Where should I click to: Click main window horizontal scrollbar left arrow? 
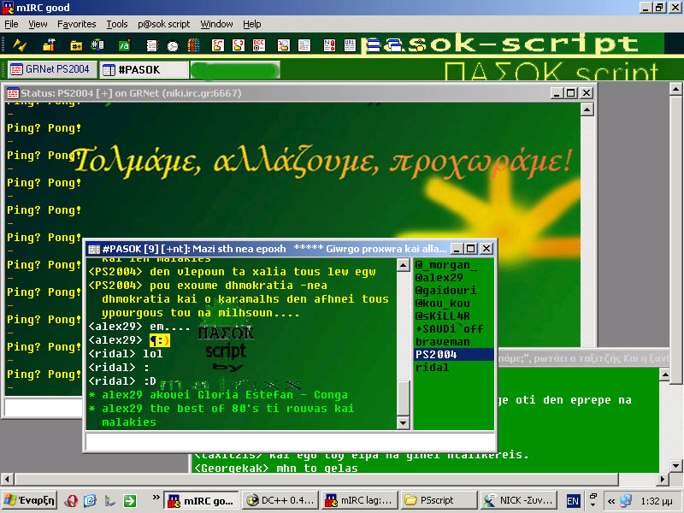click(7, 480)
